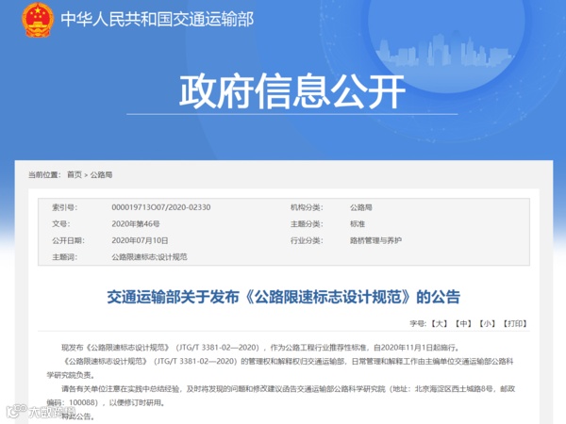566x424 pixels.
Task: Open 公路局 breadcrumb link
Action: pyautogui.click(x=101, y=175)
